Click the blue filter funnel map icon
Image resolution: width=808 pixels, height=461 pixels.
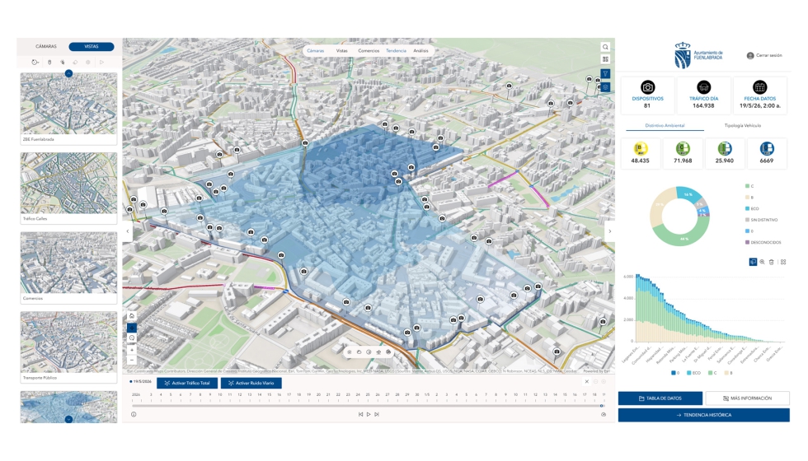pyautogui.click(x=605, y=73)
